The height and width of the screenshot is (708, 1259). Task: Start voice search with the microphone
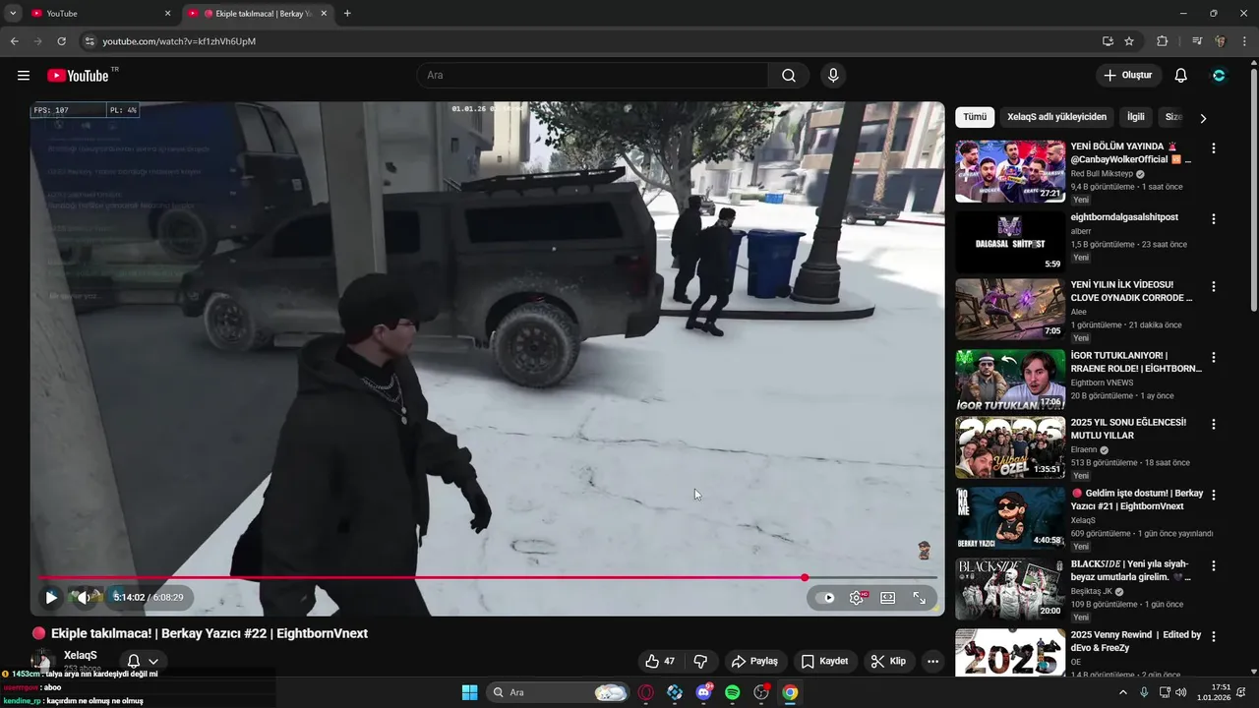[x=833, y=76]
